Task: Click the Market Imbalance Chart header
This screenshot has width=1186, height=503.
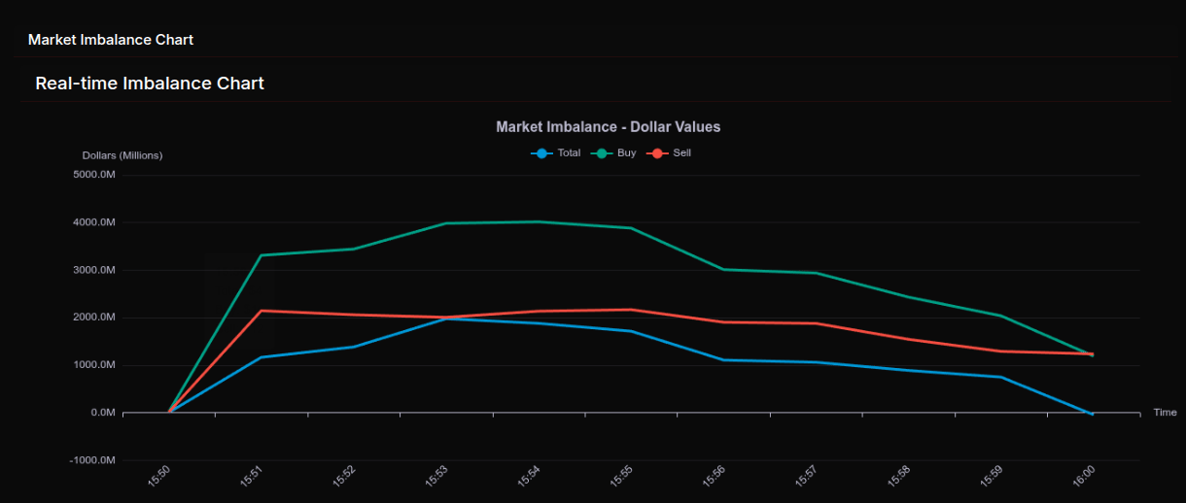Action: coord(111,40)
